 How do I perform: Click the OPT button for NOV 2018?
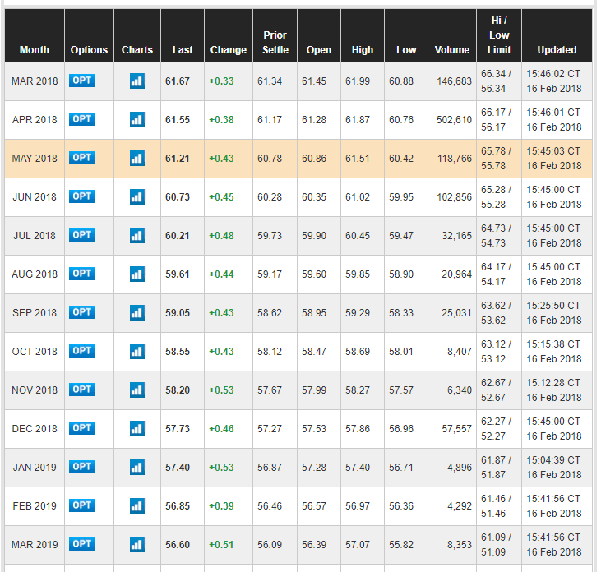click(82, 390)
